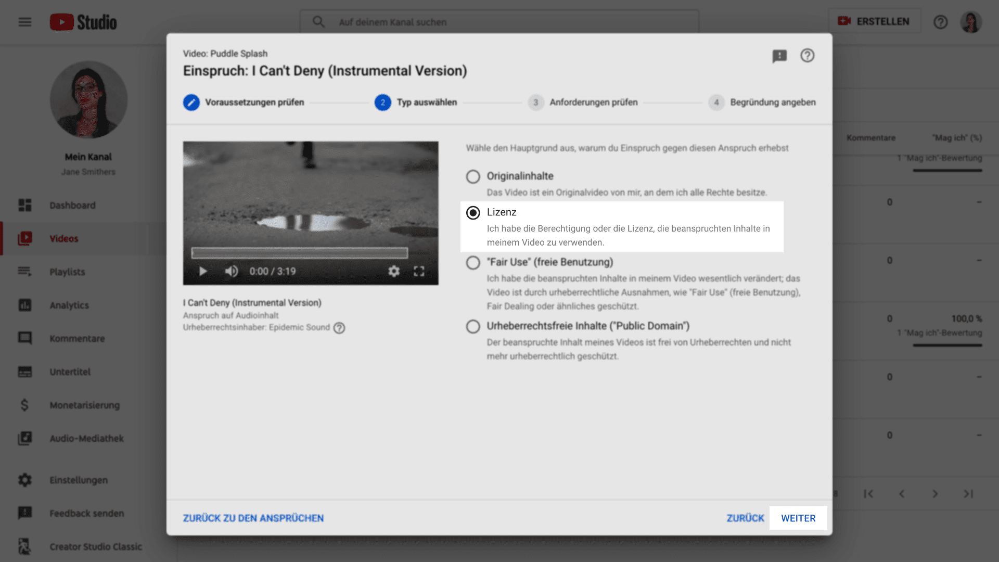
Task: Select the Fair Use radio option
Action: tap(473, 263)
